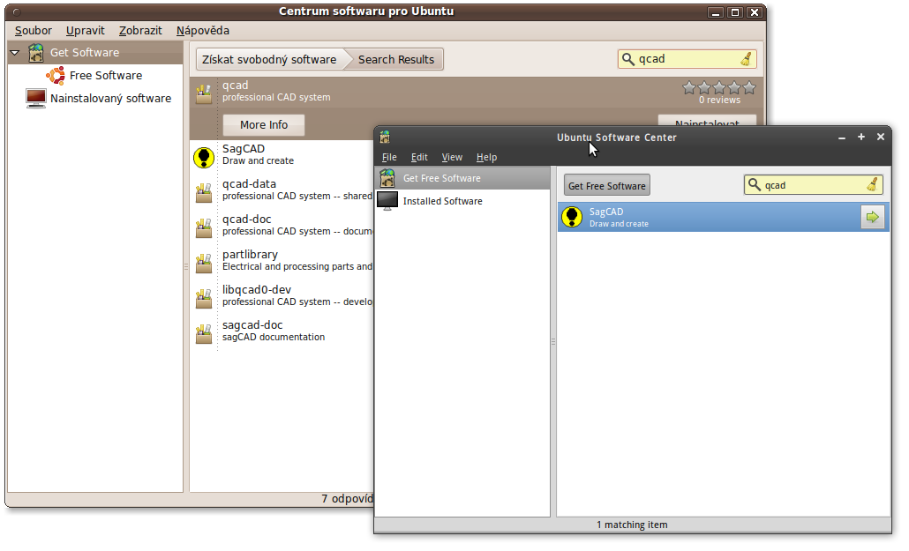
Task: Open the Zobrazit menu
Action: click(x=140, y=31)
